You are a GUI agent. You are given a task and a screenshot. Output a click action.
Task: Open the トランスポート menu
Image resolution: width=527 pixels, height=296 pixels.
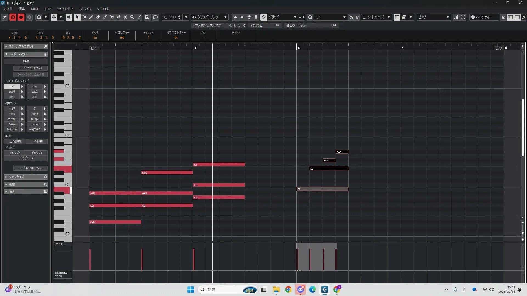click(x=65, y=9)
